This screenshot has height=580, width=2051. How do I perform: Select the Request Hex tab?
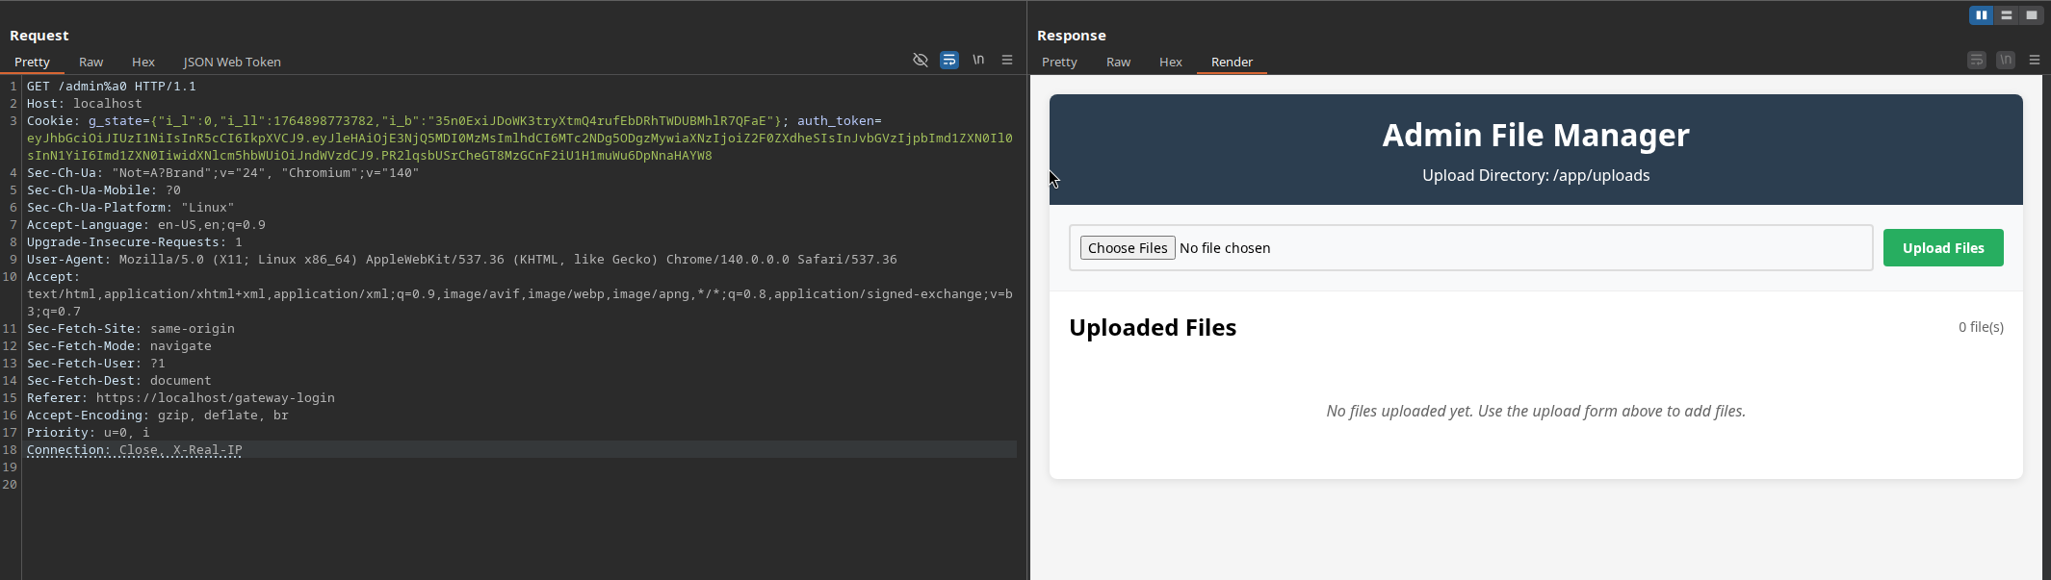pyautogui.click(x=143, y=62)
